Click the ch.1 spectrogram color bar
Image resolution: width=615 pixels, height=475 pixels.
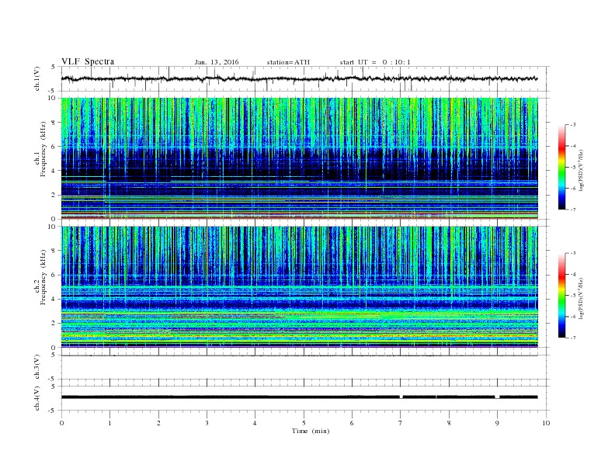click(562, 168)
